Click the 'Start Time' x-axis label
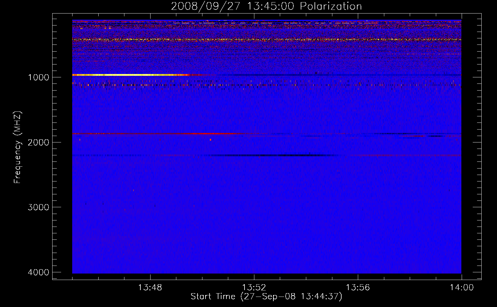This screenshot has height=307, width=497. (x=266, y=297)
